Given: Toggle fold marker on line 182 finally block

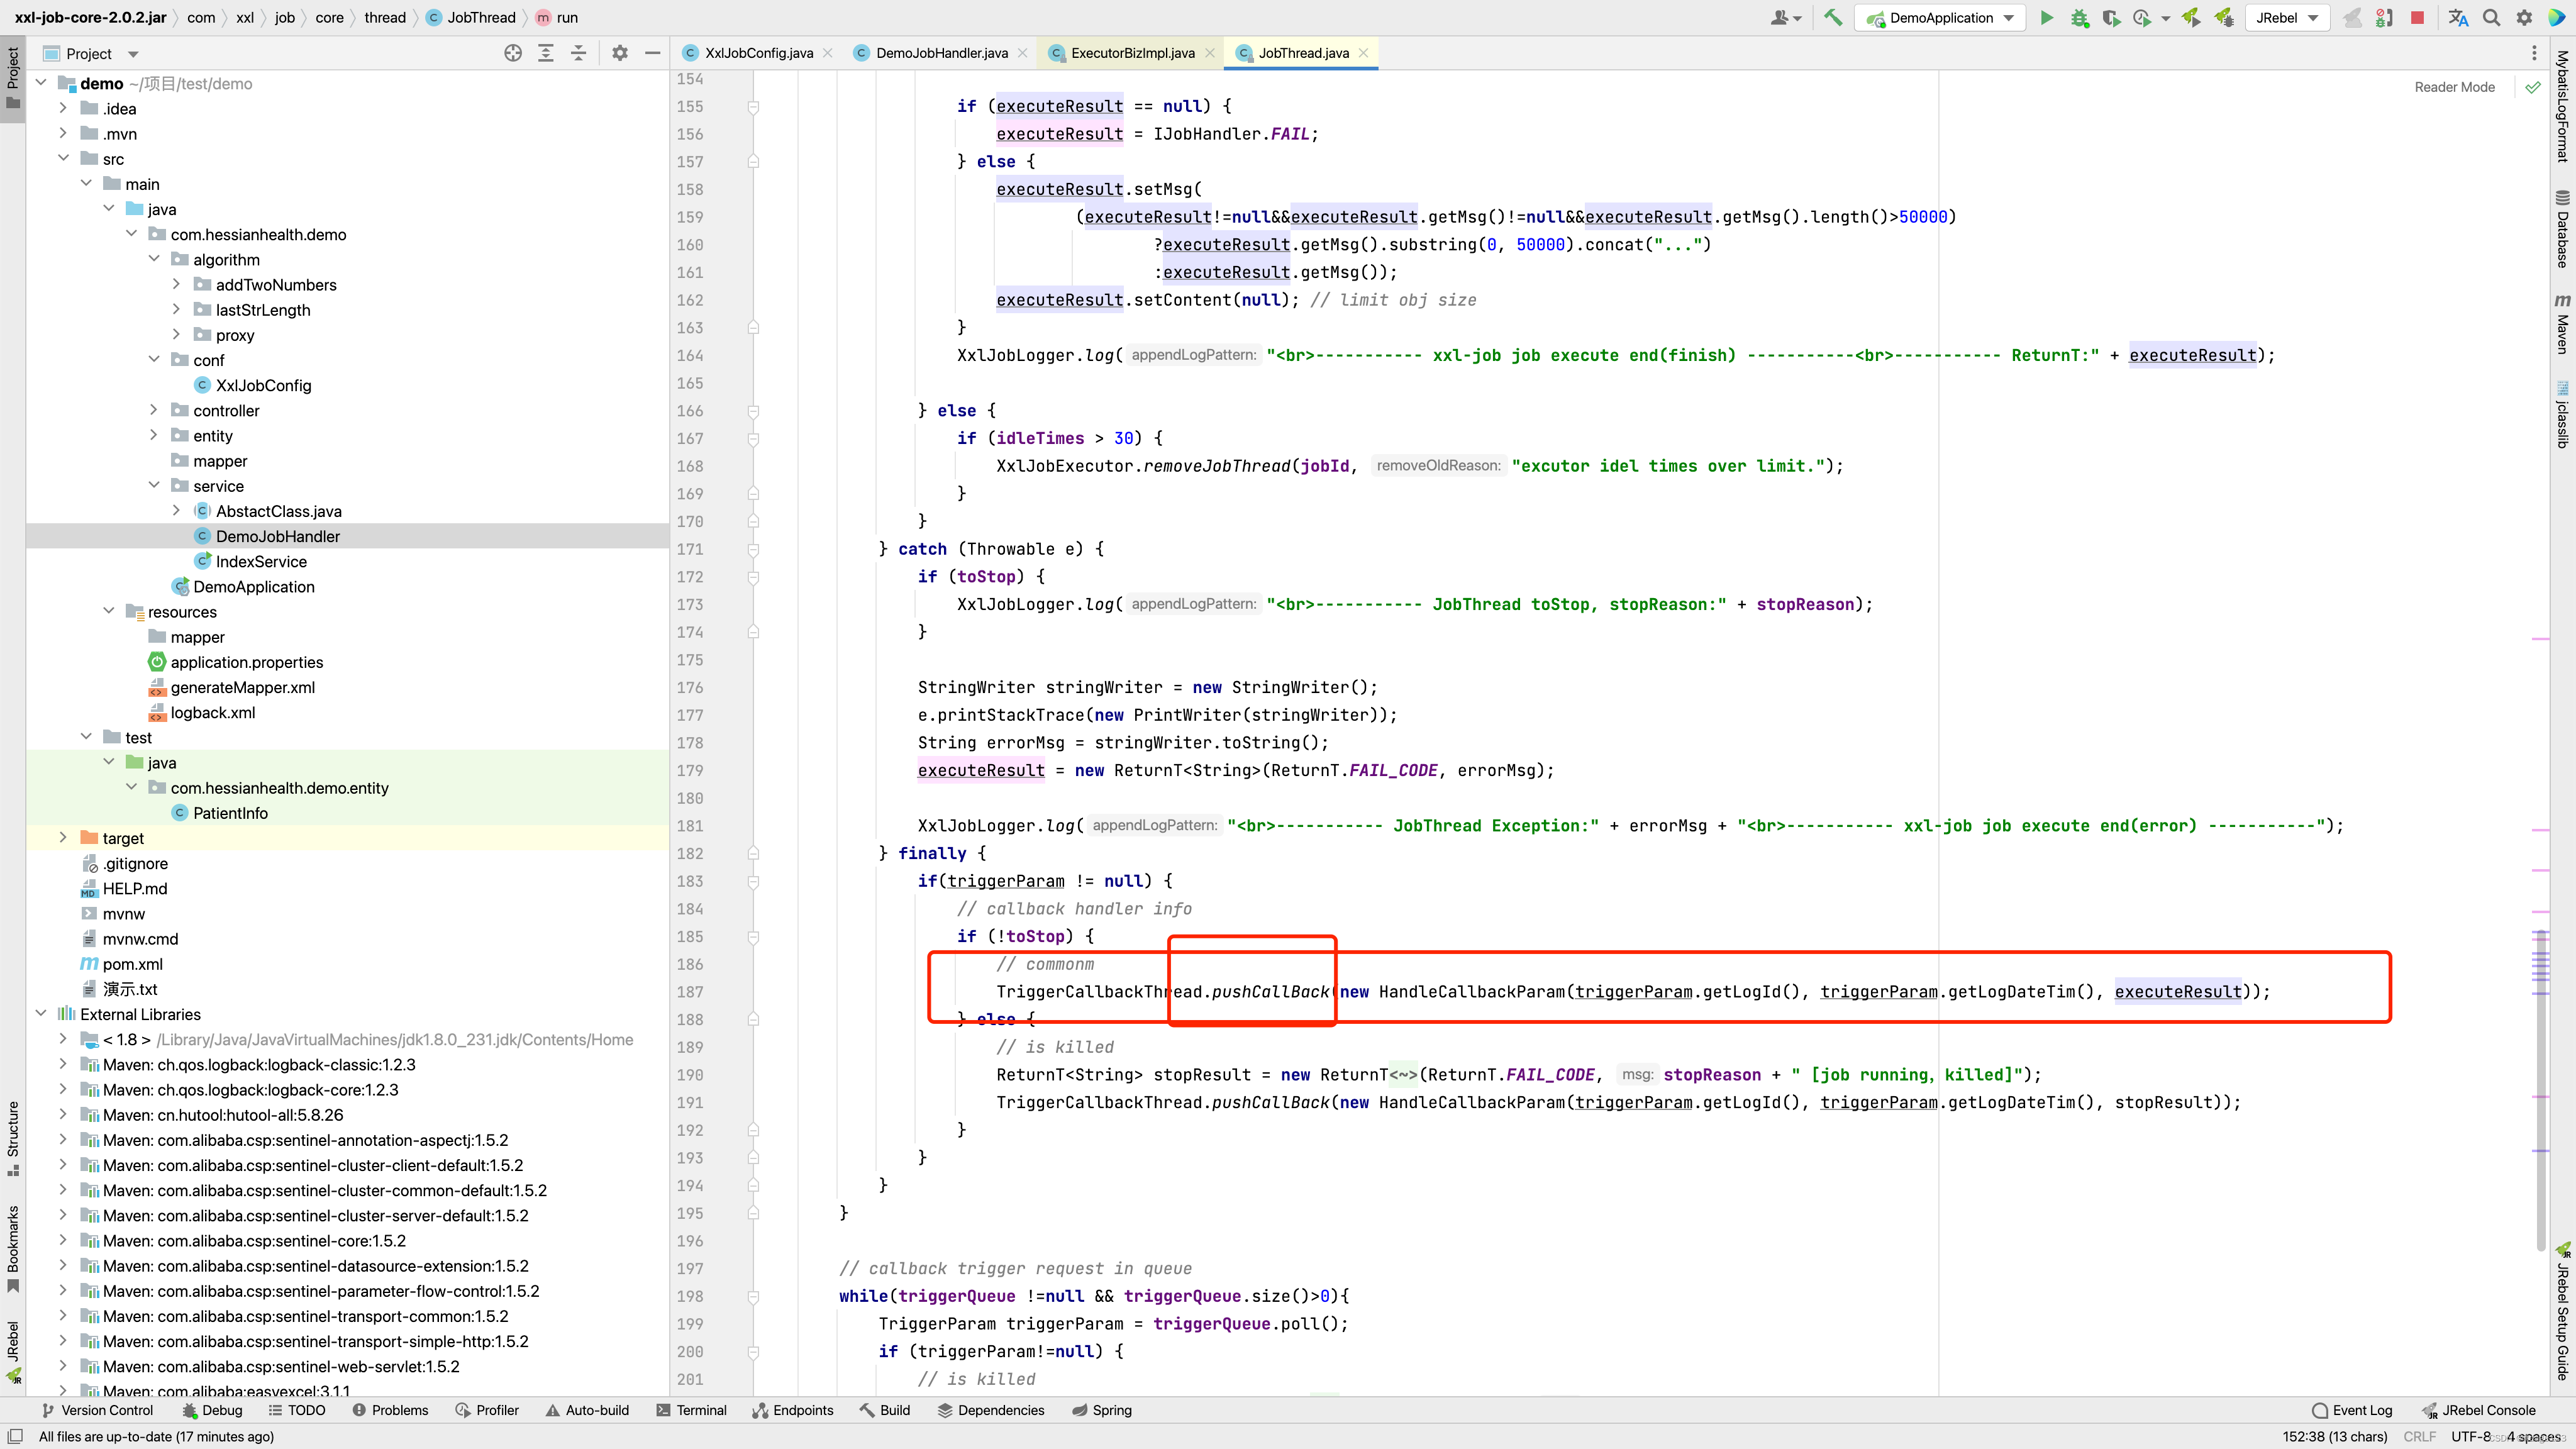Looking at the screenshot, I should click(754, 853).
